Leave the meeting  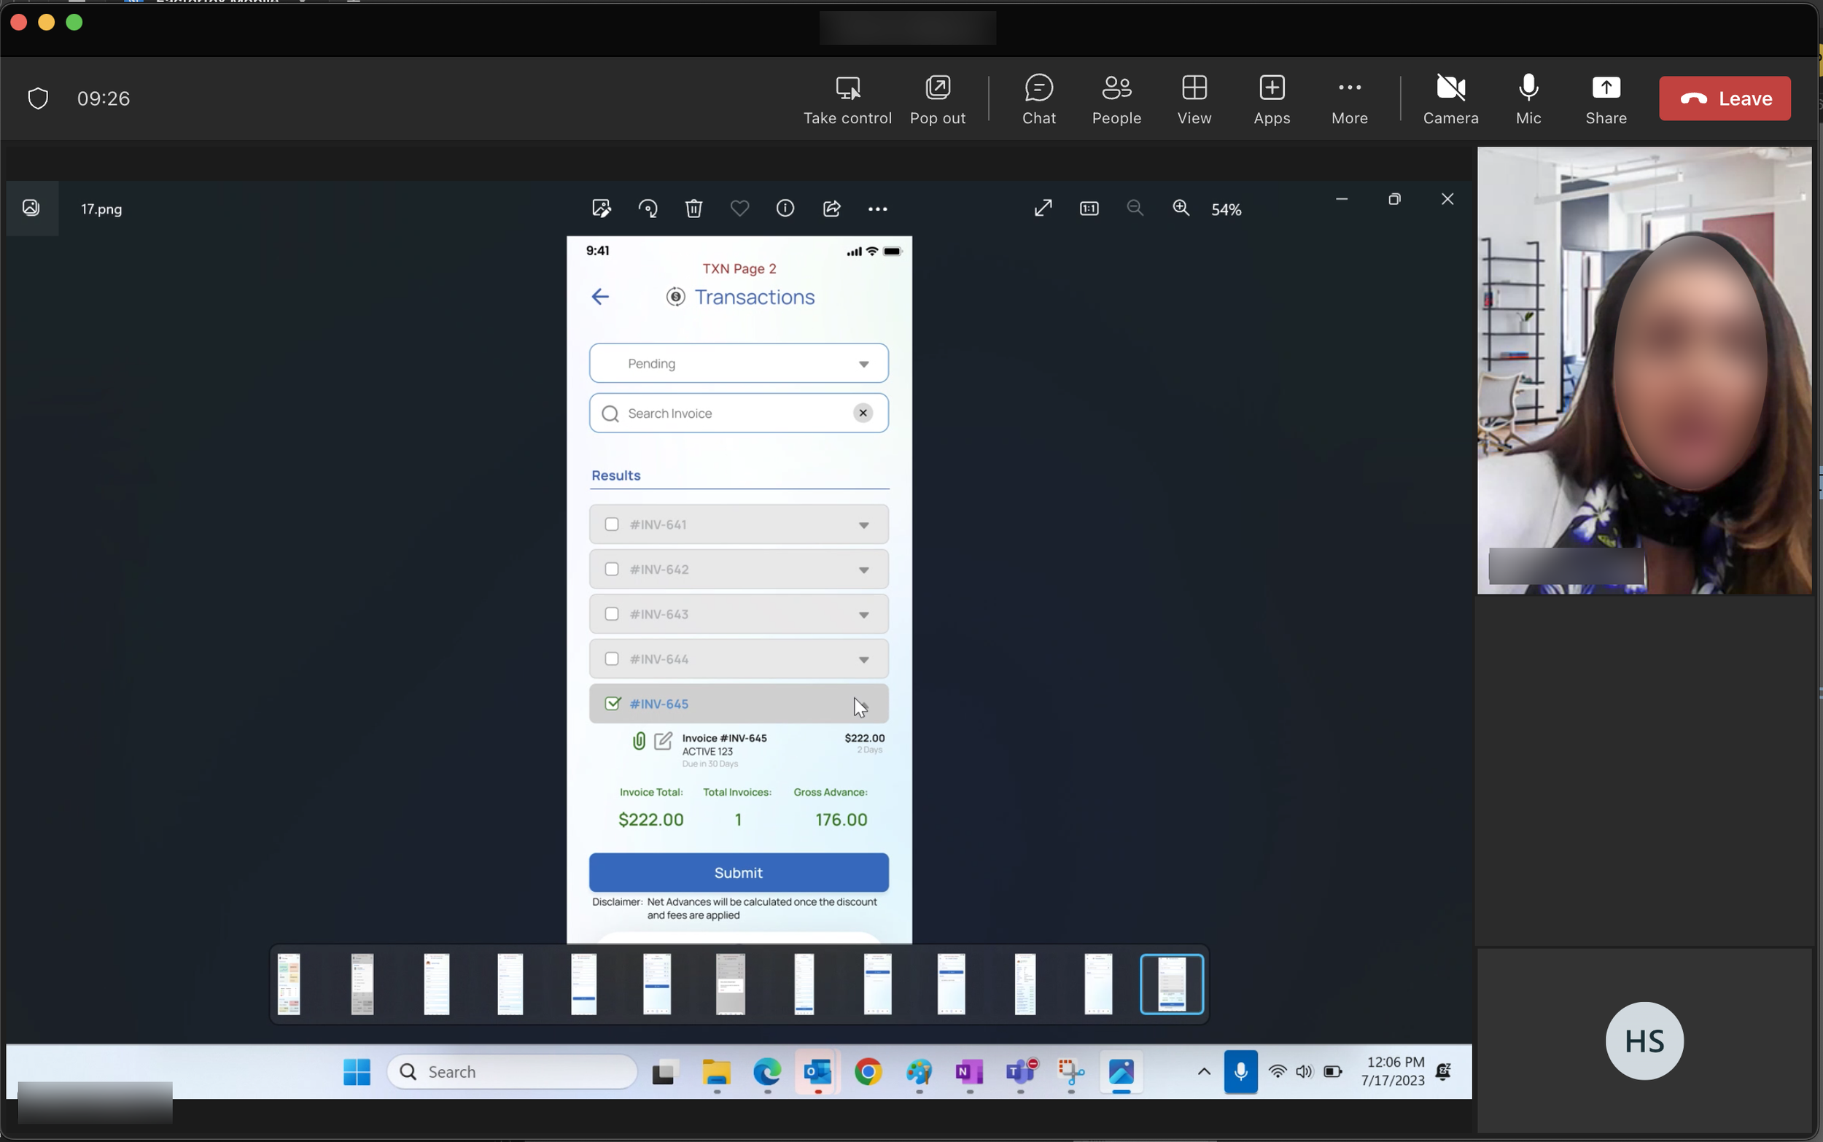pyautogui.click(x=1724, y=98)
